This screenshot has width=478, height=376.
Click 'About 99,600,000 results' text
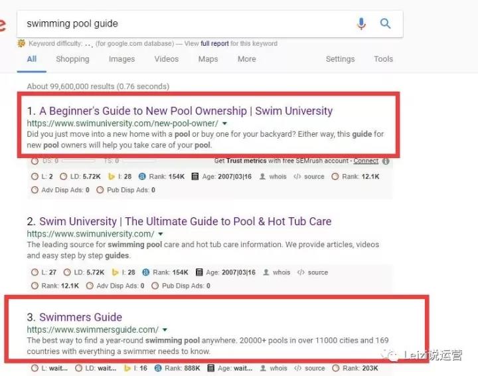pos(98,86)
